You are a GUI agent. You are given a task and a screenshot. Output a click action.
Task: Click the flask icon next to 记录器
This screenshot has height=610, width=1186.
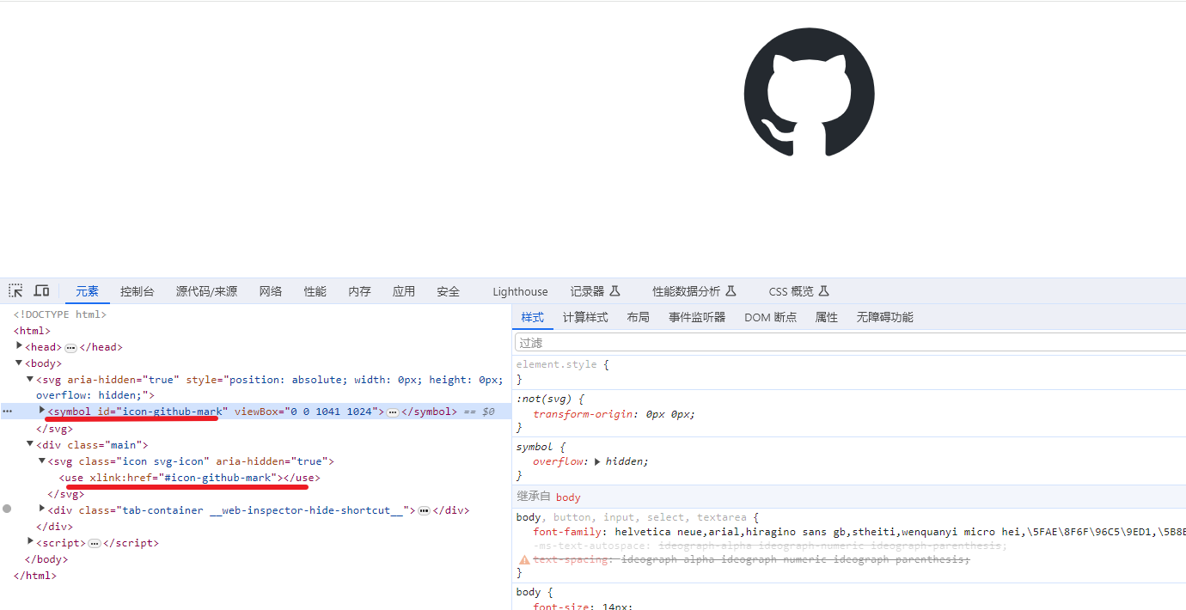coord(614,291)
